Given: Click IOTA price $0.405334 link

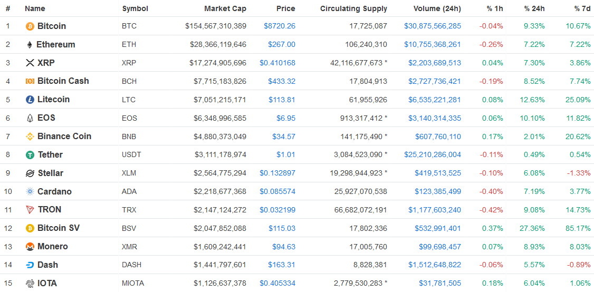Looking at the screenshot, I should (x=277, y=284).
